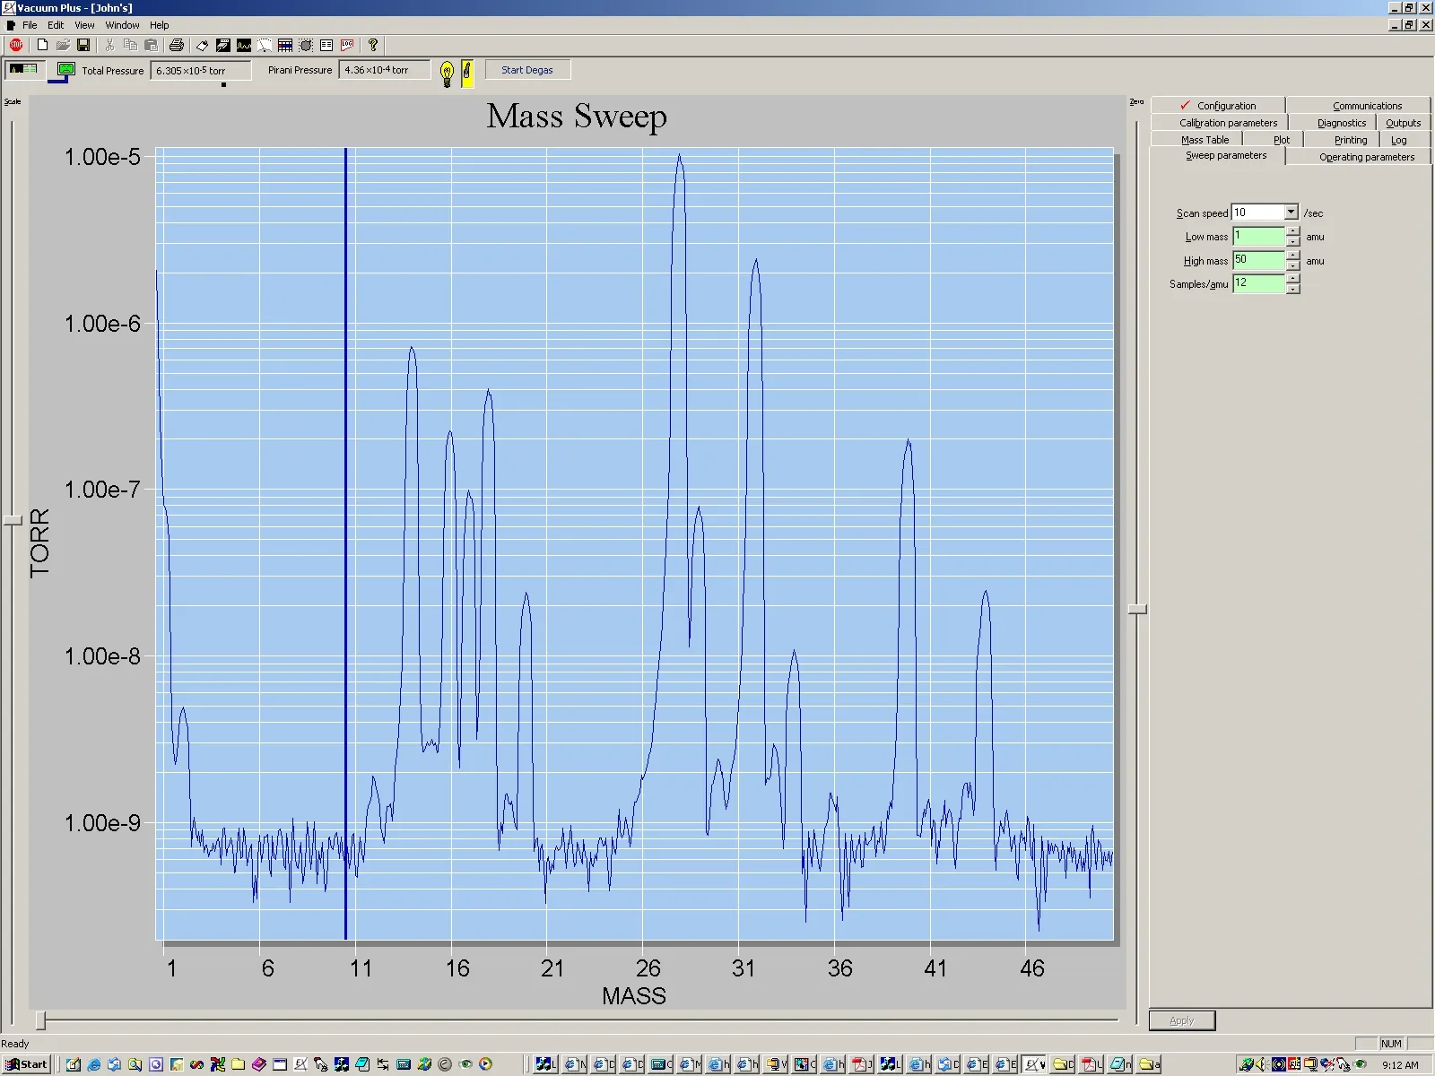1435x1076 pixels.
Task: Increase High mass with up spinner arrow
Action: click(x=1292, y=256)
